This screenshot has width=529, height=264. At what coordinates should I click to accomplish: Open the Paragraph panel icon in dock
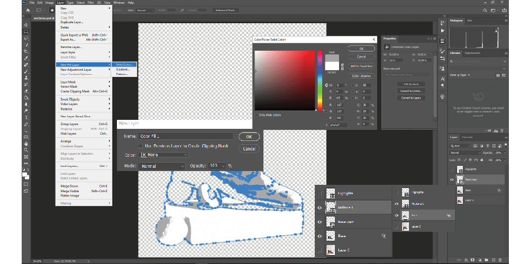443,86
